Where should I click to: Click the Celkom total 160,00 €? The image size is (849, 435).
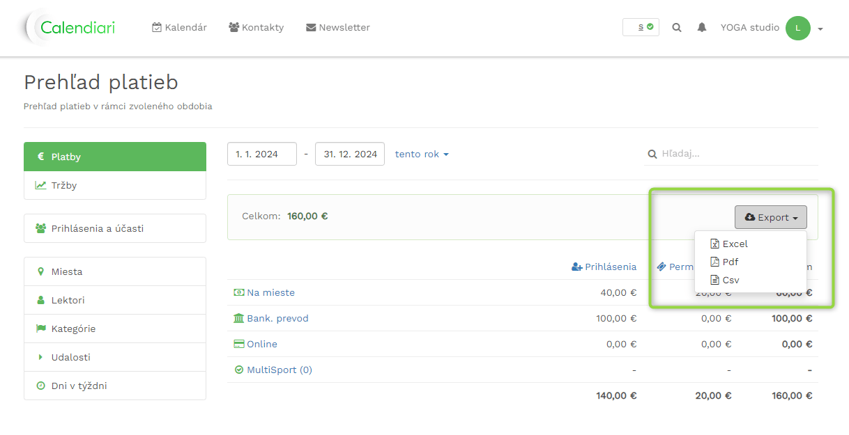[x=307, y=216]
